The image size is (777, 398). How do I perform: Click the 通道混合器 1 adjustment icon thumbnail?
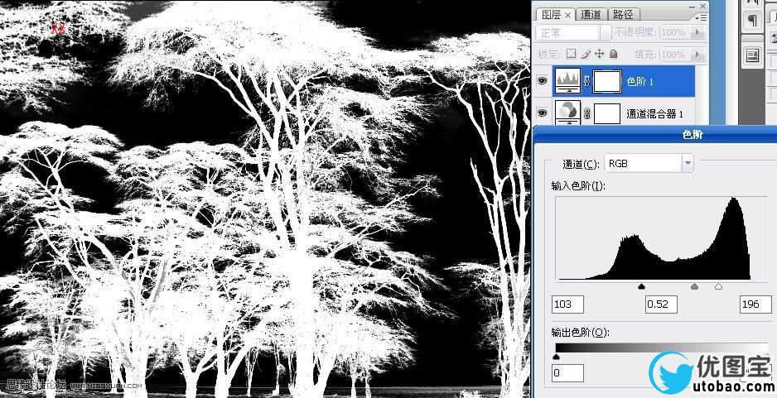click(568, 113)
